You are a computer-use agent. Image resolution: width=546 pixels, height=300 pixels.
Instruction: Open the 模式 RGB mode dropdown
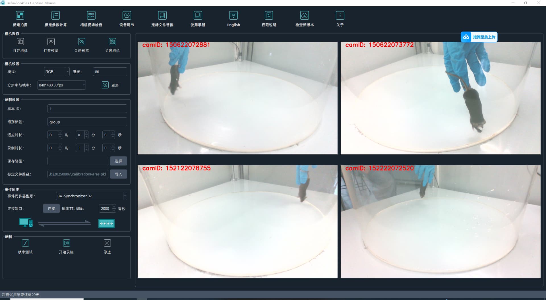click(57, 72)
